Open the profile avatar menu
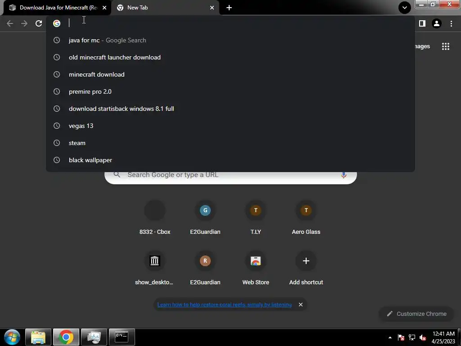The height and width of the screenshot is (346, 461). [x=437, y=23]
